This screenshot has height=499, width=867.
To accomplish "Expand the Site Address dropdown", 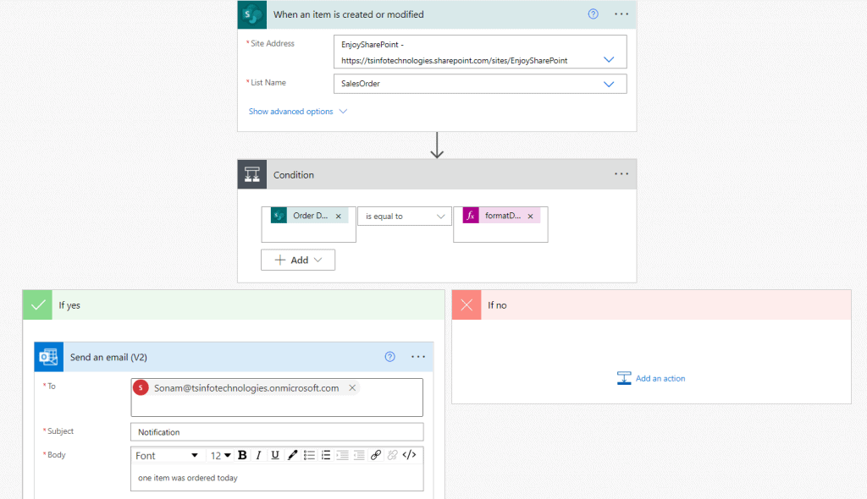I will (609, 60).
